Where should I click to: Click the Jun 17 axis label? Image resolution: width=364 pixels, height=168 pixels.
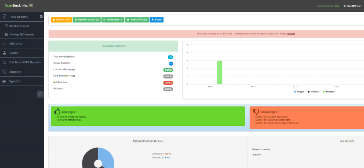253,87
